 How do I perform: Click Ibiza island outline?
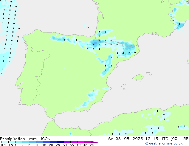tap(123, 86)
